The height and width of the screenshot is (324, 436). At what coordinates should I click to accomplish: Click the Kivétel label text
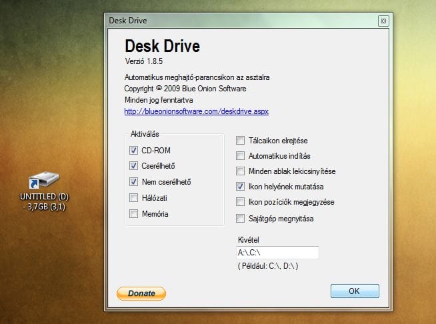coord(248,240)
